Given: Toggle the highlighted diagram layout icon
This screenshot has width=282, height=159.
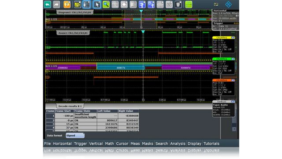Looking at the screenshot, I should [86, 4].
